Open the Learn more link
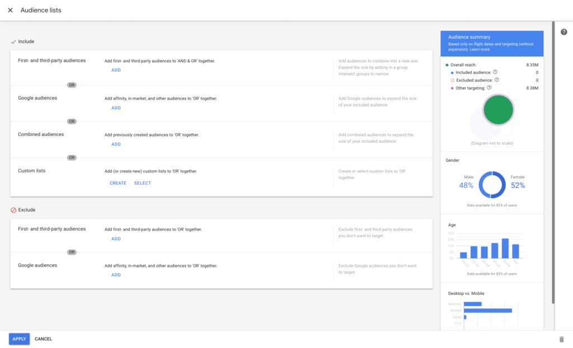This screenshot has width=573, height=348. 480,49
